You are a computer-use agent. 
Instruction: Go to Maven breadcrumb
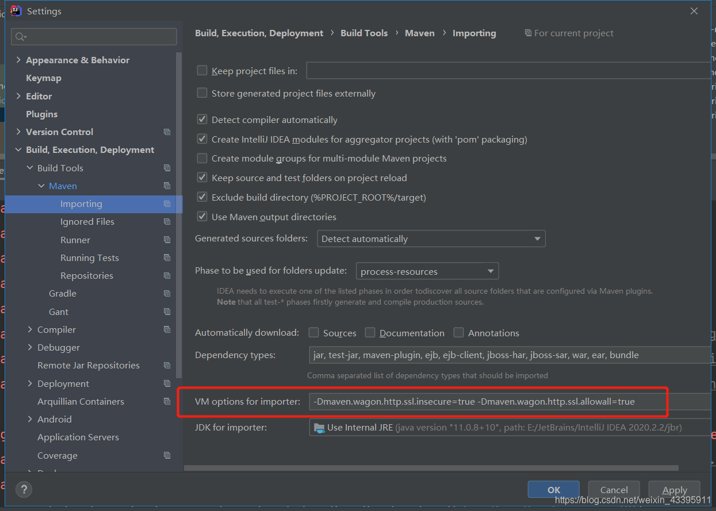coord(420,33)
